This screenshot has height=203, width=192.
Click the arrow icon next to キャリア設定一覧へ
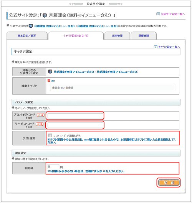coord(156,47)
